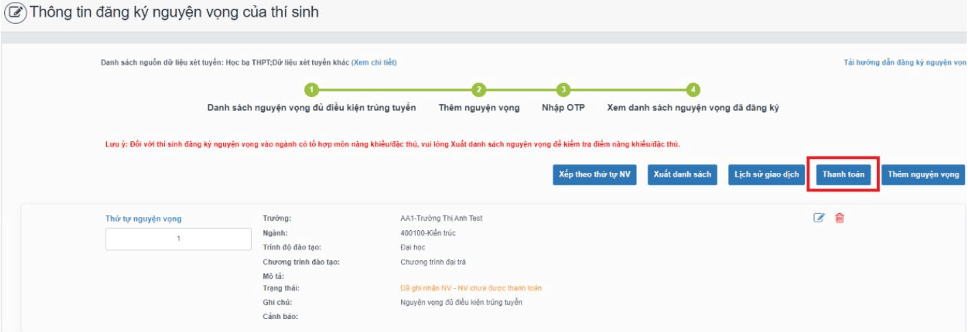Edit the Kiến trúc nguyện vọng entry
Viewport: 968px width, 332px height.
[819, 218]
